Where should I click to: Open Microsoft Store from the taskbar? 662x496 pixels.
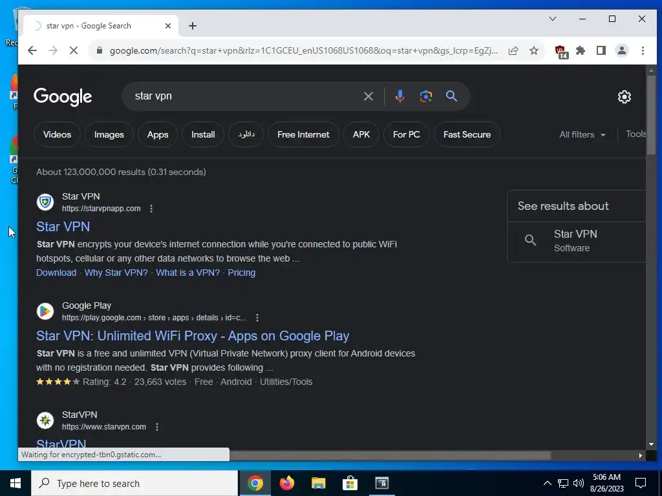(x=350, y=483)
